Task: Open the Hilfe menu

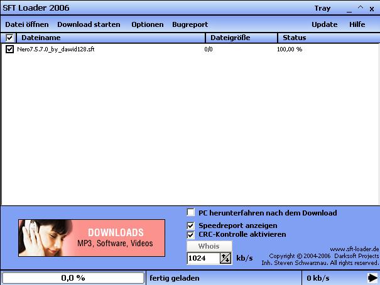Action: tap(357, 24)
